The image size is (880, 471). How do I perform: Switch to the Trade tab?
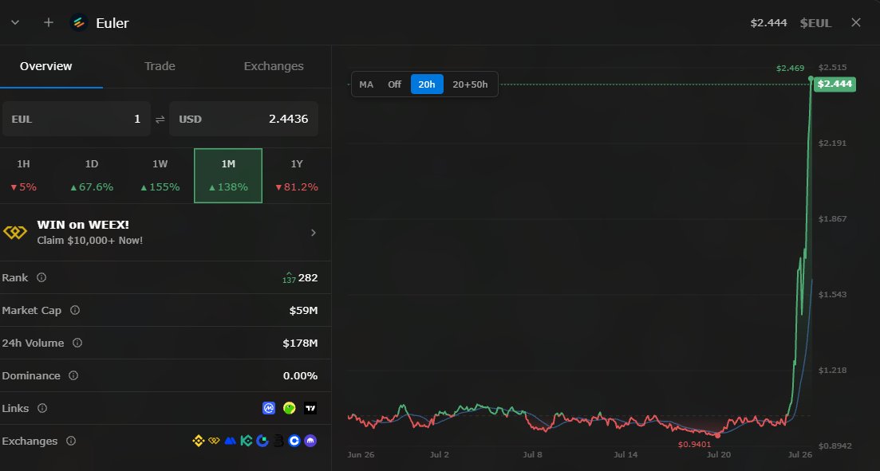pyautogui.click(x=160, y=66)
